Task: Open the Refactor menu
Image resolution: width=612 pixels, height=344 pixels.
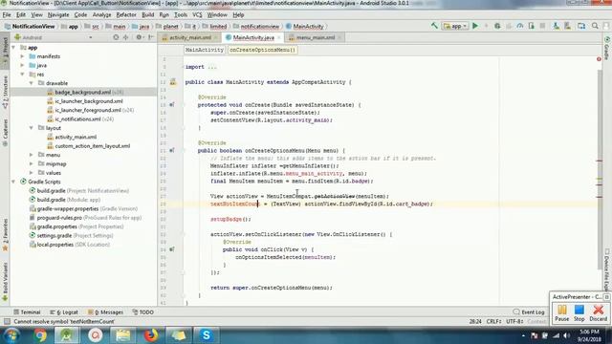Action: (x=126, y=15)
